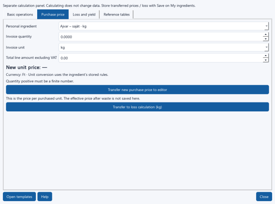Click Transfer to loss calculation (kg)
The height and width of the screenshot is (204, 275).
[x=137, y=107]
